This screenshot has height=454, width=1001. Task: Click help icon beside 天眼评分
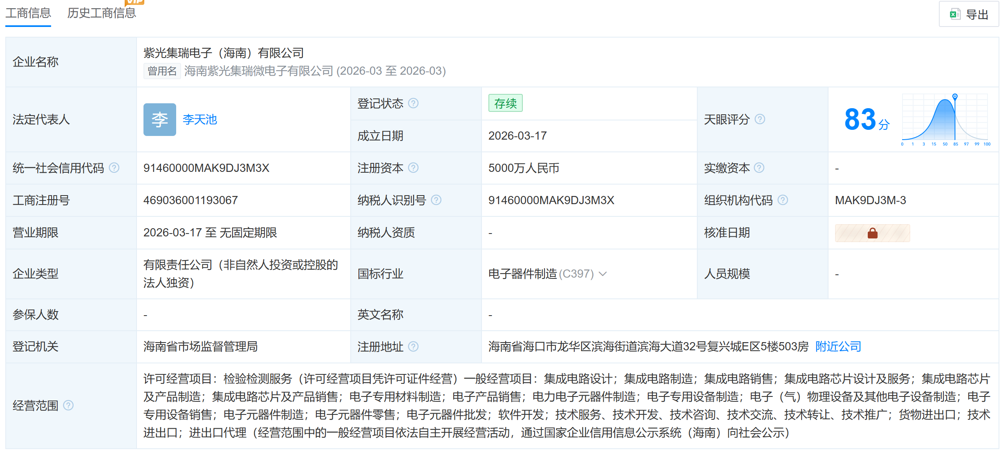[760, 119]
